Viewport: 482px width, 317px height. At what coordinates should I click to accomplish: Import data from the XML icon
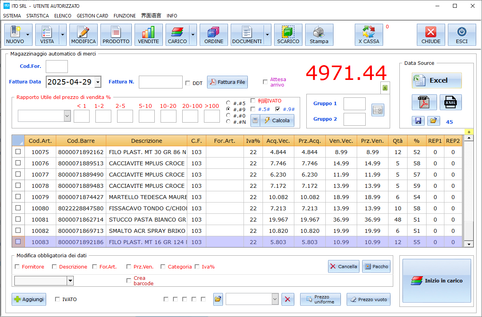coord(451,102)
